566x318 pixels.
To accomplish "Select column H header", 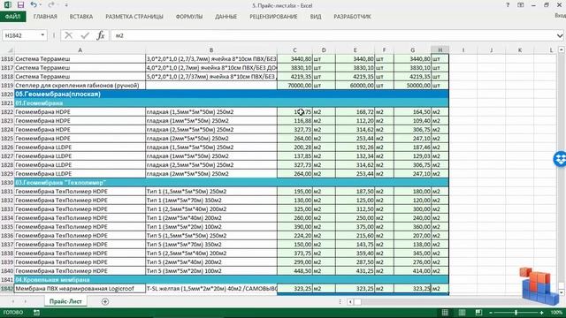I will pos(440,50).
